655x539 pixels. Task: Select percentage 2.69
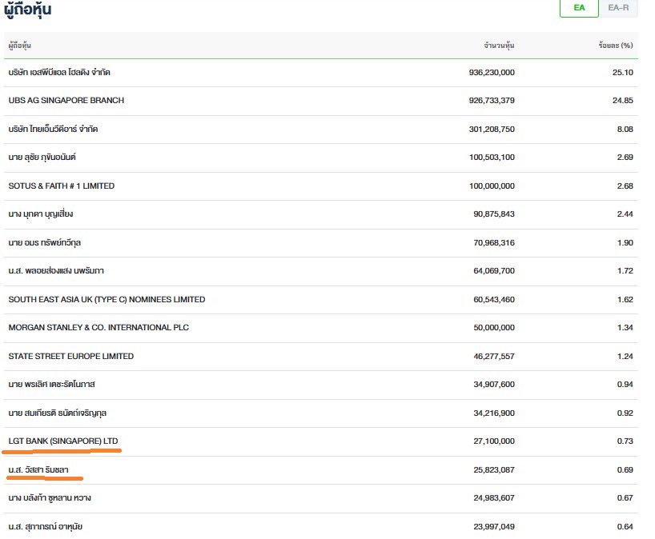(x=625, y=158)
